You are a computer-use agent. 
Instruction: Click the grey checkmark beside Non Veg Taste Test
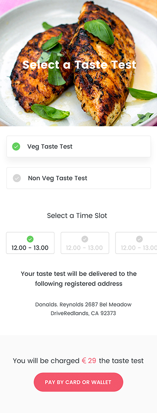(x=17, y=178)
